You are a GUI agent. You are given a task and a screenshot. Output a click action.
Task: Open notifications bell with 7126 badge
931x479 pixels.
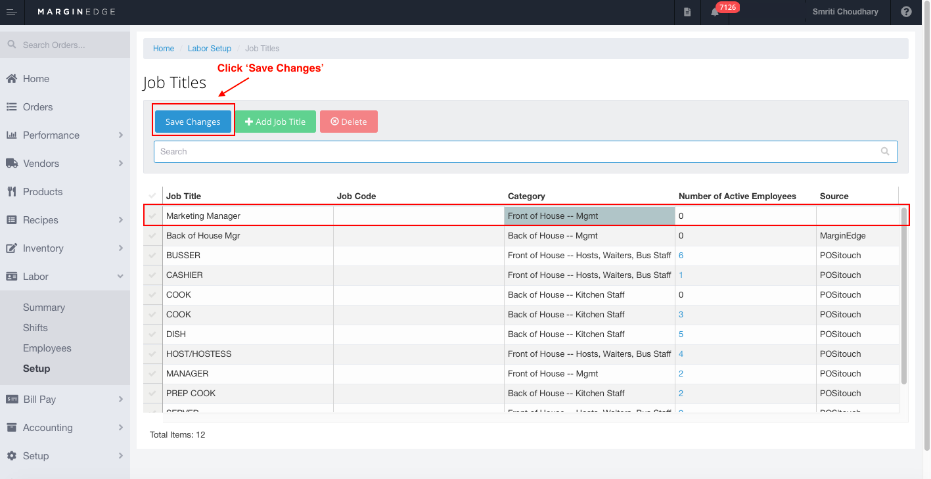pos(715,12)
